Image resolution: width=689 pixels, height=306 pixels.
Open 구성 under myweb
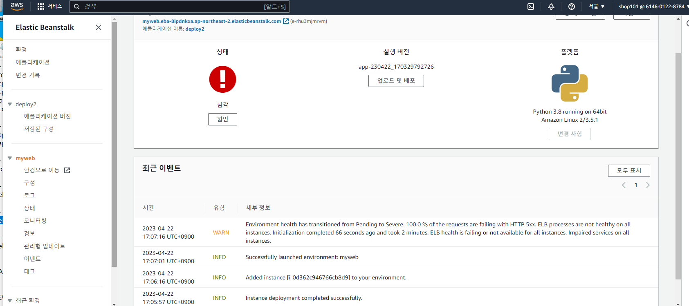[29, 183]
